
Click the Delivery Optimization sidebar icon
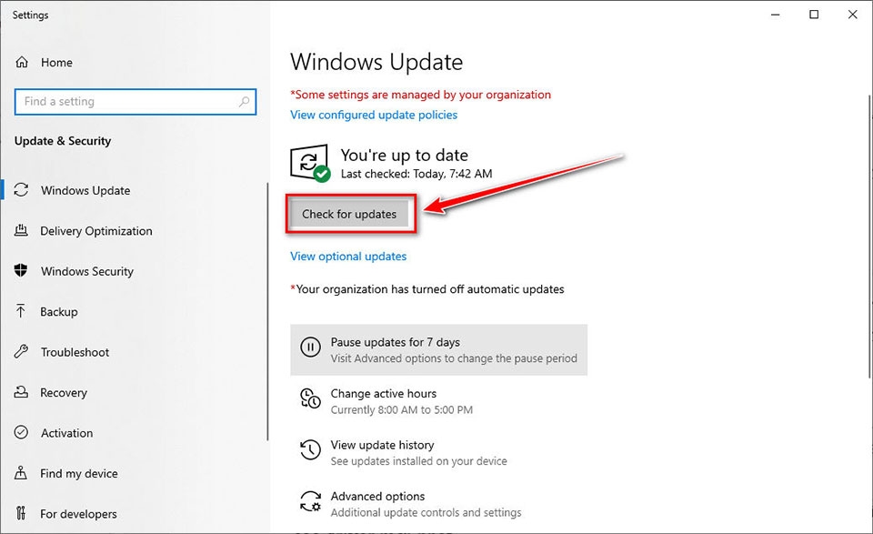[x=21, y=230]
